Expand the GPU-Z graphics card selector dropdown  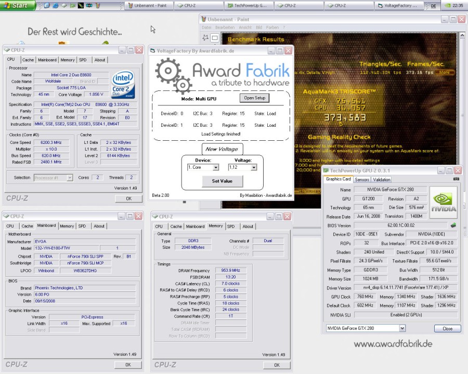point(402,328)
